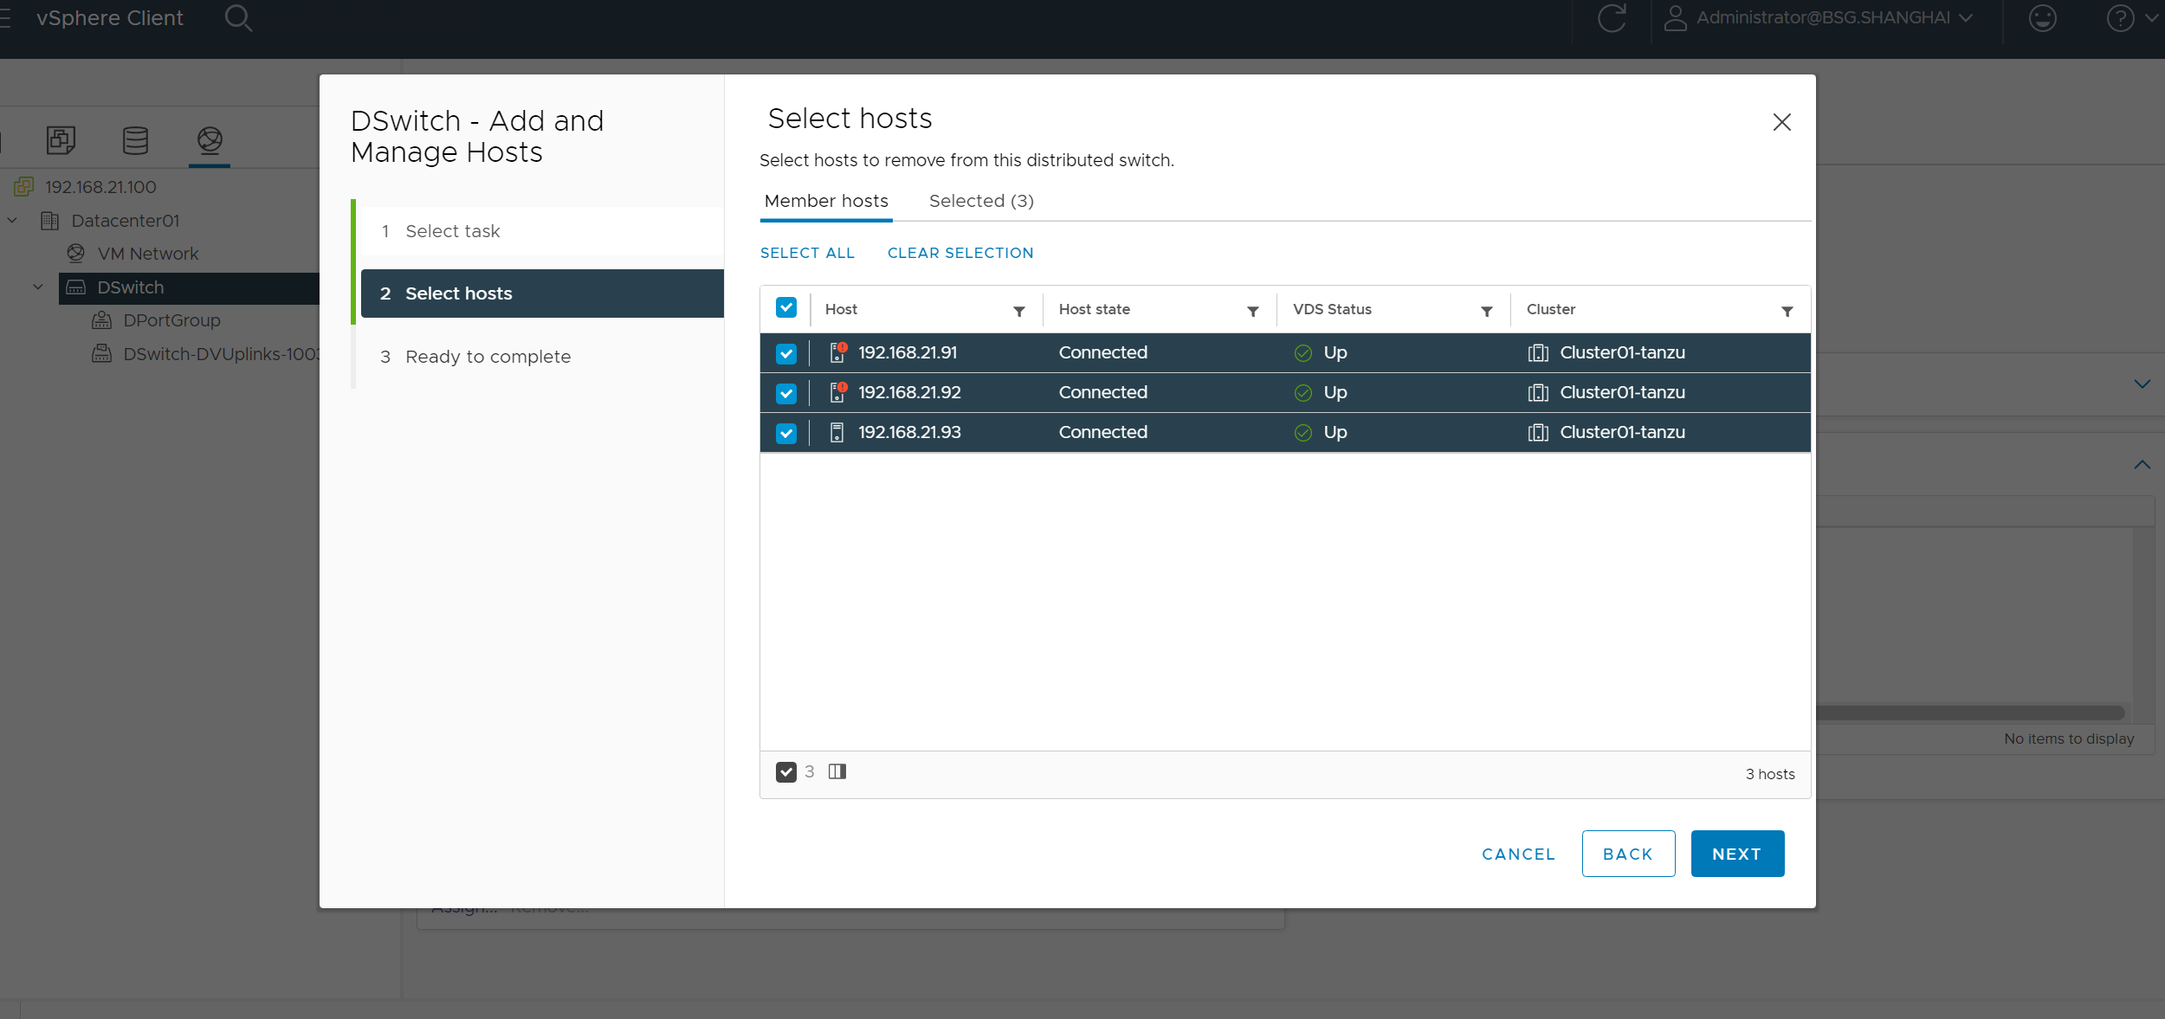This screenshot has width=2165, height=1019.
Task: Click the search magnifier icon
Action: click(x=238, y=18)
